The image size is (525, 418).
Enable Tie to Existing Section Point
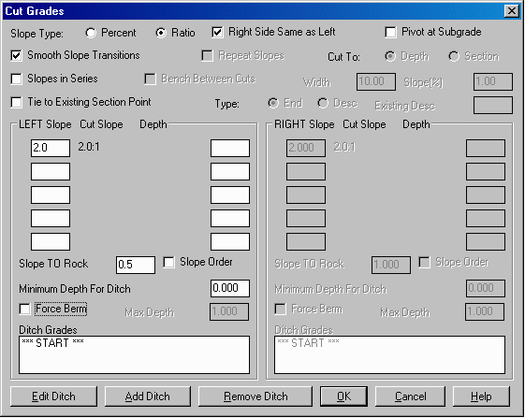[16, 102]
